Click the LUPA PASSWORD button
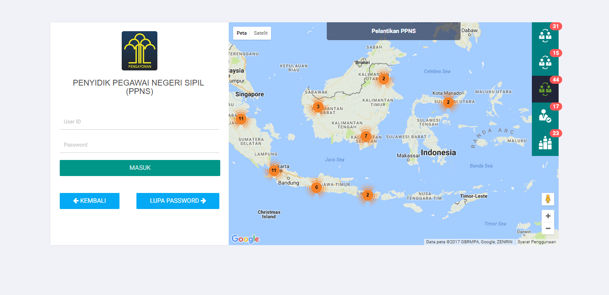 click(178, 201)
